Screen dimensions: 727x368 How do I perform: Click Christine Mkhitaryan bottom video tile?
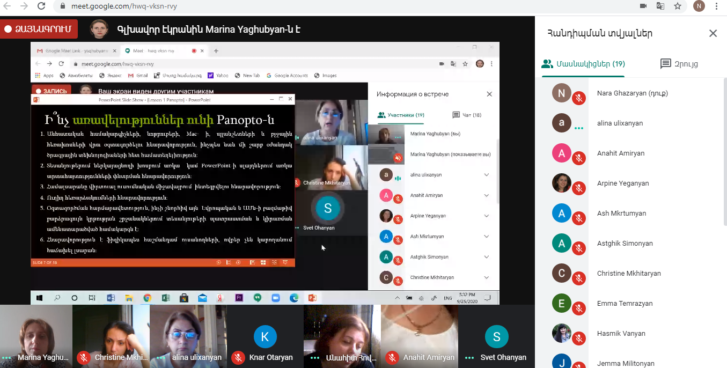click(111, 336)
